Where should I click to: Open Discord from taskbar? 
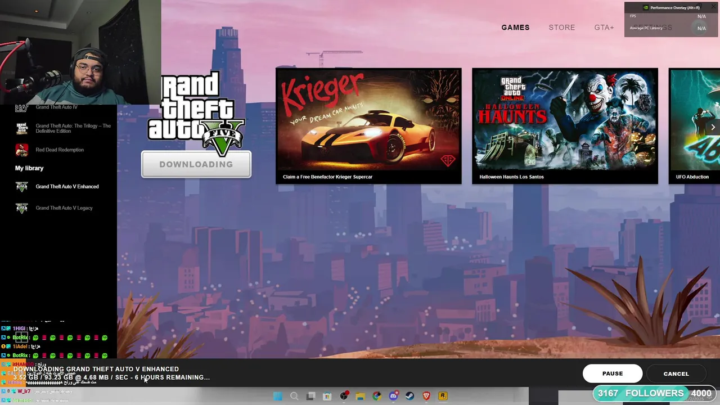click(x=393, y=396)
